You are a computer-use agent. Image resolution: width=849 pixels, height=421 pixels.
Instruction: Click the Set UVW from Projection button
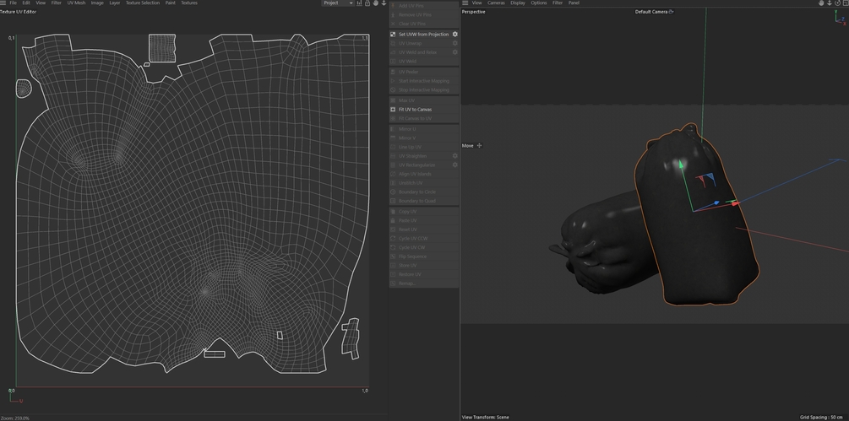click(424, 34)
